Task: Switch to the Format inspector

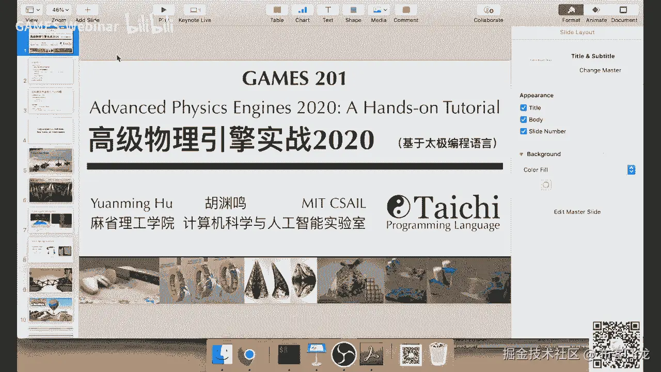Action: 571,10
